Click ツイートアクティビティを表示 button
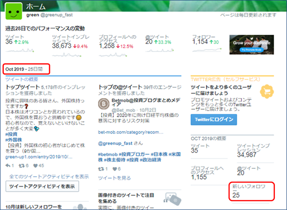The width and height of the screenshot is (287, 210). 42,186
